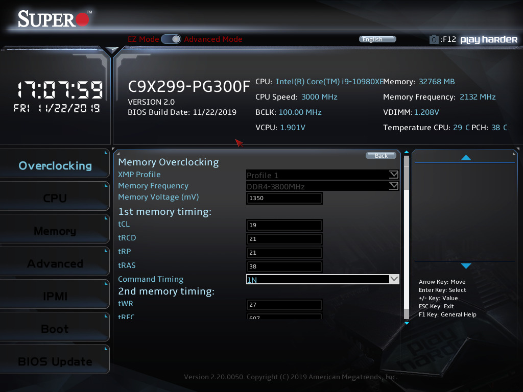Click the CPU Speed value 3000 MHz
523x392 pixels.
pos(319,97)
